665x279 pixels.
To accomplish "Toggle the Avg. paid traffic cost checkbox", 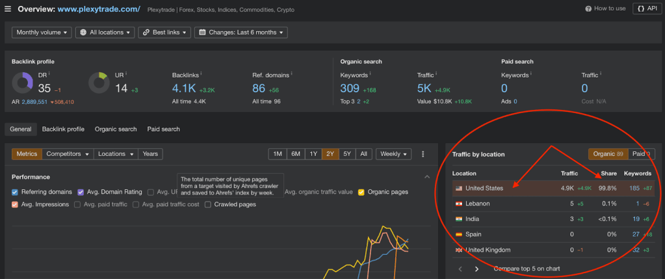I will click(136, 204).
